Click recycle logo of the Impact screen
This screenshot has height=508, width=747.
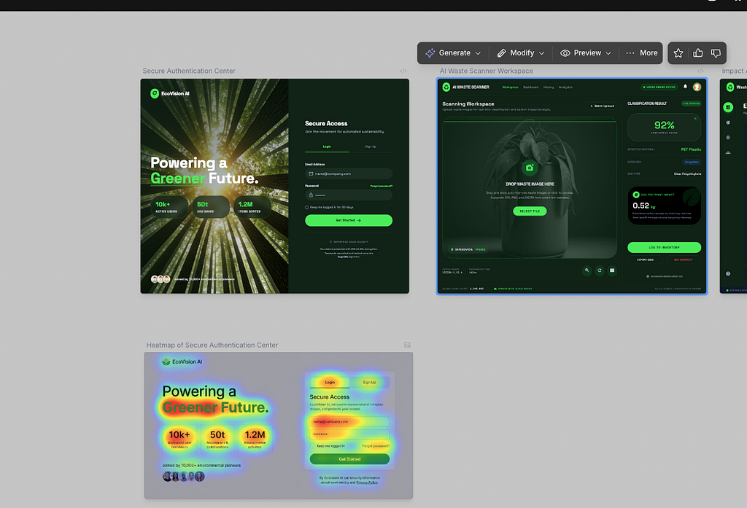tap(729, 87)
